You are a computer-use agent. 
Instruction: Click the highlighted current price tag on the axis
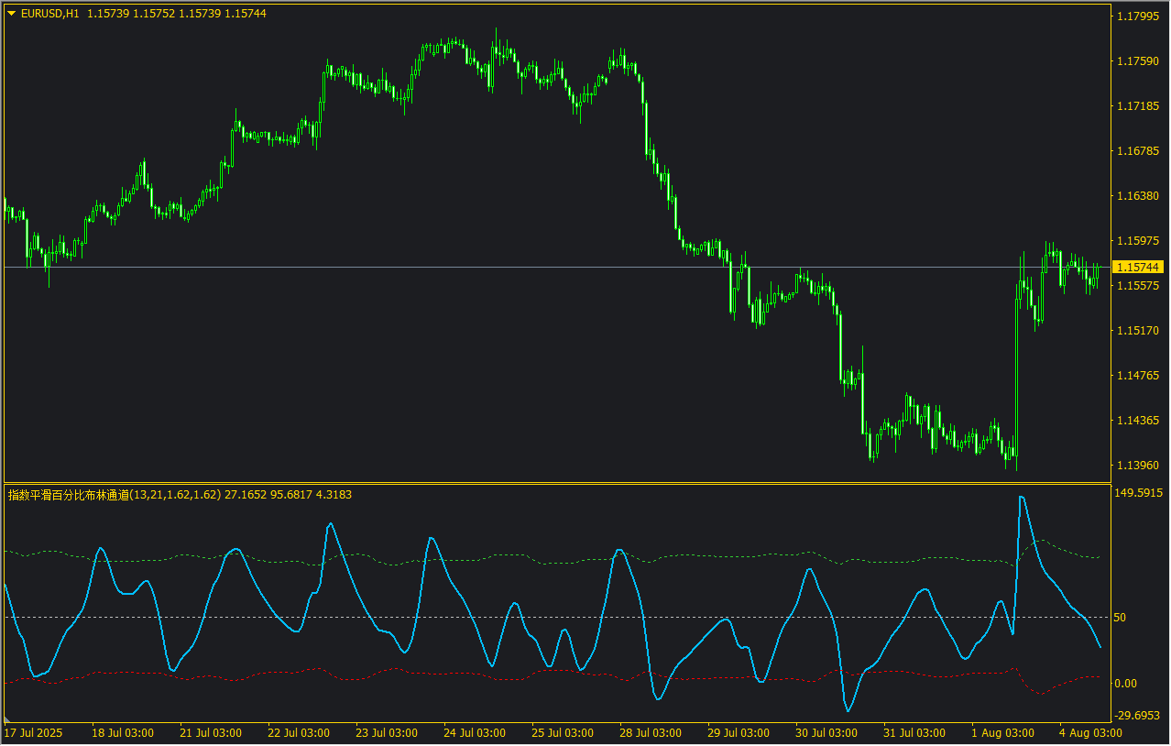coord(1139,267)
